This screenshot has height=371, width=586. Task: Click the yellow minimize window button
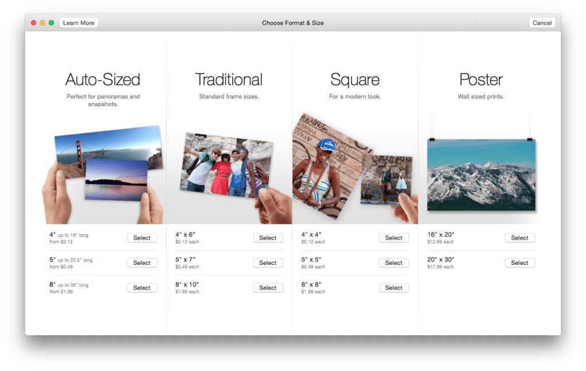click(x=43, y=23)
